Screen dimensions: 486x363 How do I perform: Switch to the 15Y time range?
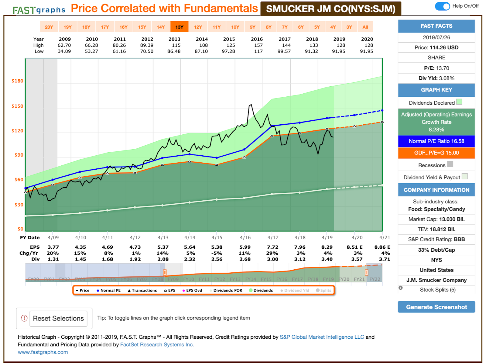click(142, 27)
